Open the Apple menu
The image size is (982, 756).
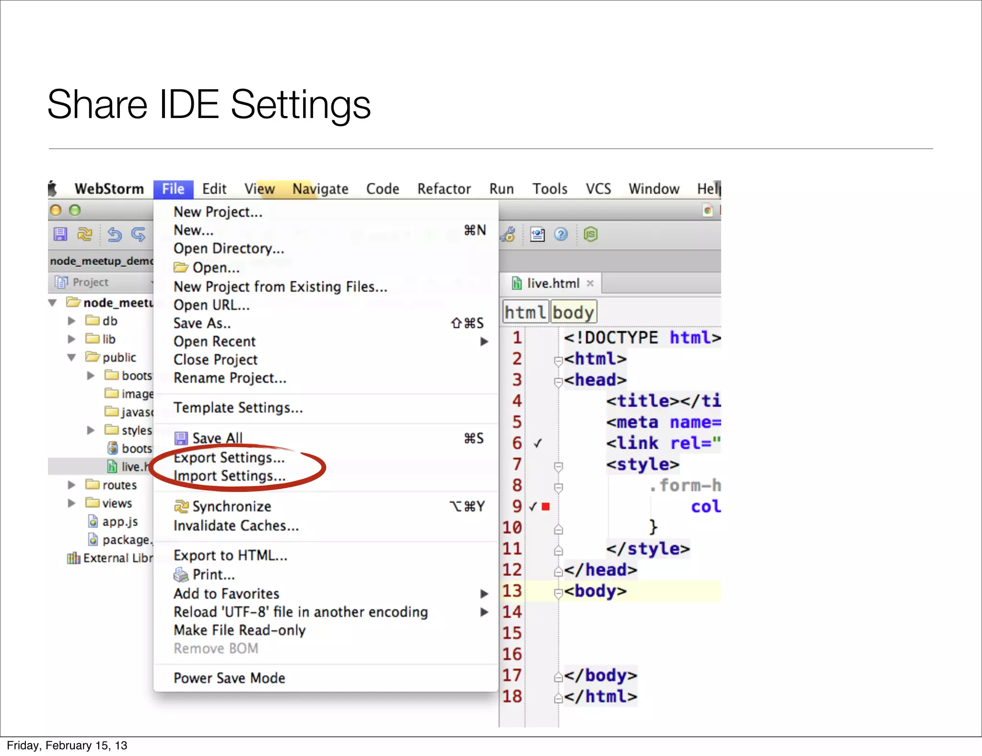[53, 189]
